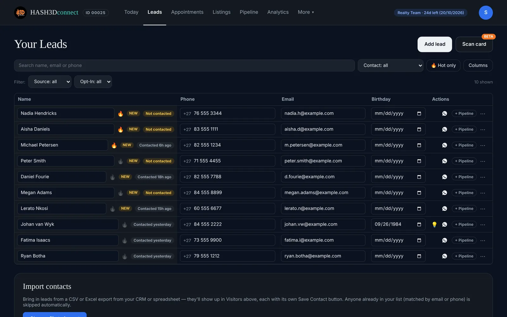Open WhatsApp chat for Ryan Botha
Screen dimensions: 507x317
[445, 256]
